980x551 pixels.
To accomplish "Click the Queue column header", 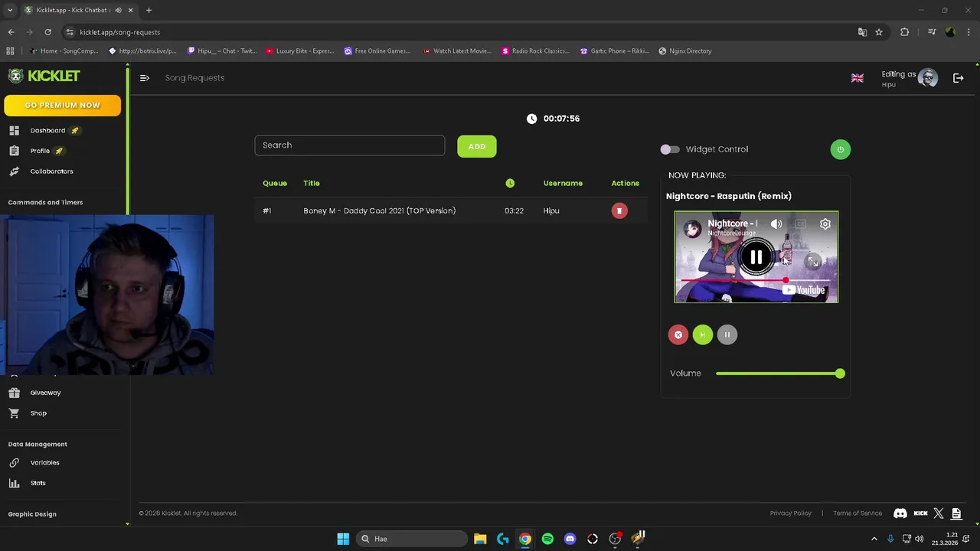I will [275, 184].
